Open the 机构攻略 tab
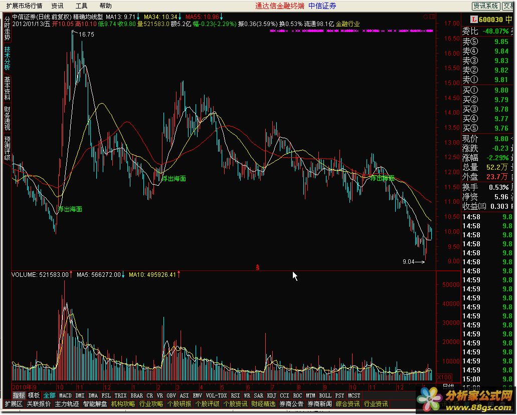The image size is (517, 415). 123,404
